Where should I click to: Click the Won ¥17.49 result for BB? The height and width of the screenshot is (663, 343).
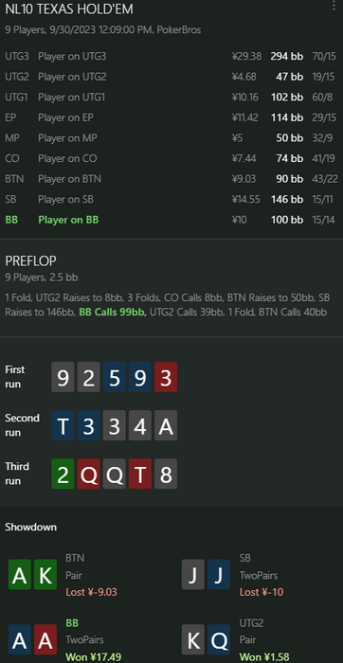[94, 656]
